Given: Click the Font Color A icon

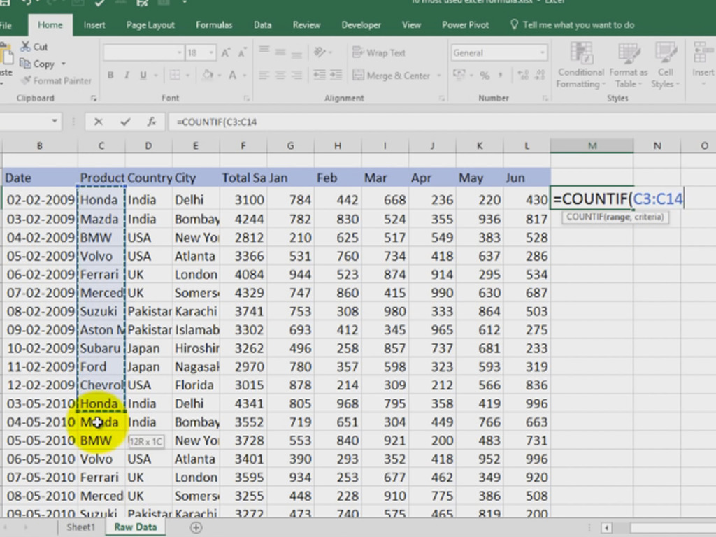Looking at the screenshot, I should (232, 75).
